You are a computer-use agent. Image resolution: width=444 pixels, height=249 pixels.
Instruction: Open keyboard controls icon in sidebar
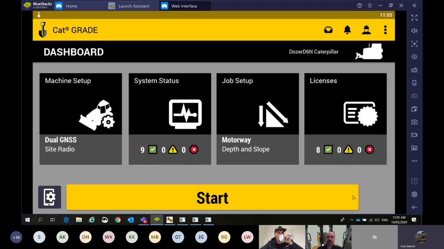tap(414, 70)
